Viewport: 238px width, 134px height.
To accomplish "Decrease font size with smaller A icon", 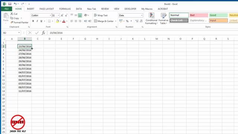I will click(x=66, y=15).
